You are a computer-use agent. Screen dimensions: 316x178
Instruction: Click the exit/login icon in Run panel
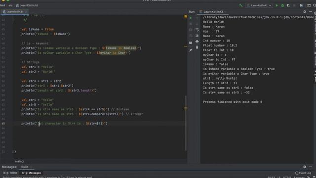pos(191,36)
